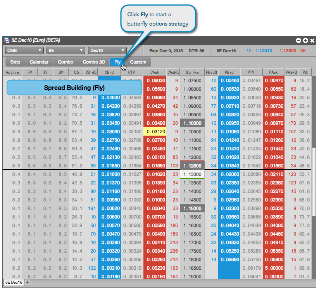Click the CBid column header
The width and height of the screenshot is (319, 291).
(109, 72)
